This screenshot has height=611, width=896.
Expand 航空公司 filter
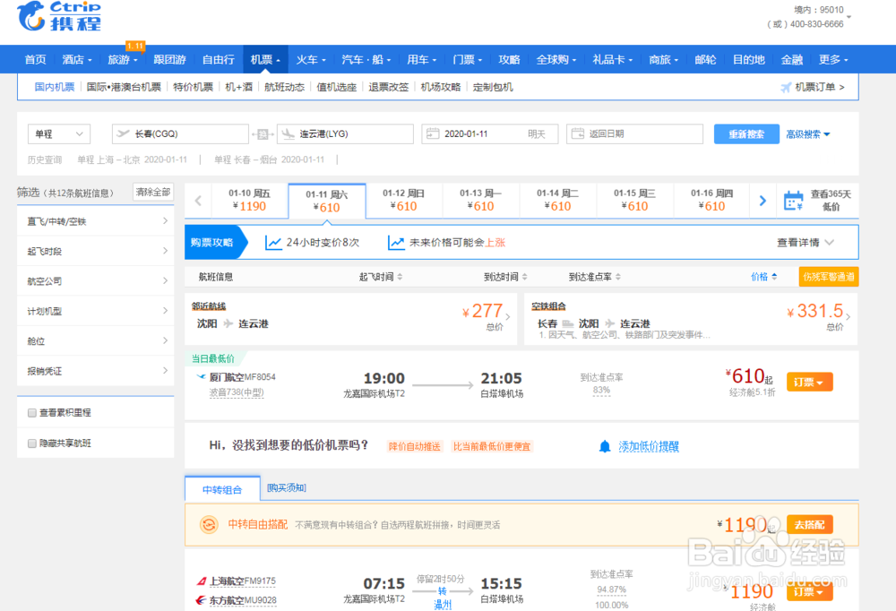click(x=96, y=281)
